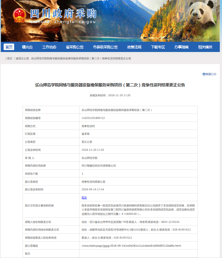The height and width of the screenshot is (258, 222).
Task: Click the 首页 breadcrumb link
Action: tap(9, 58)
